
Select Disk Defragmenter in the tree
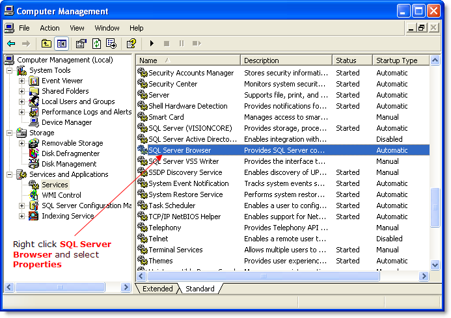(x=70, y=153)
